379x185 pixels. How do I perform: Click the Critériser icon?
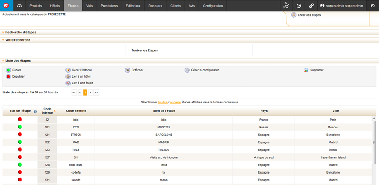click(x=128, y=70)
